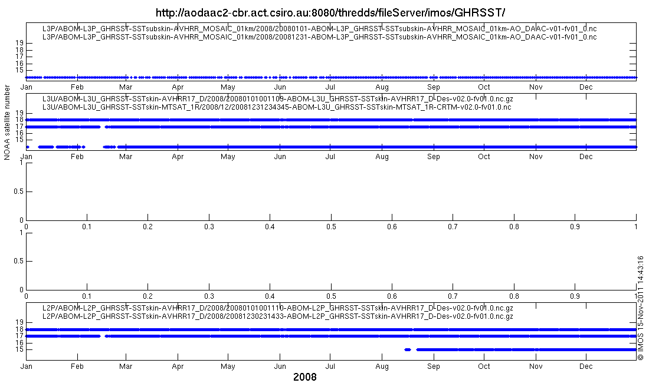Select the L2P filename line 20081230231433
The width and height of the screenshot is (649, 383).
(278, 316)
